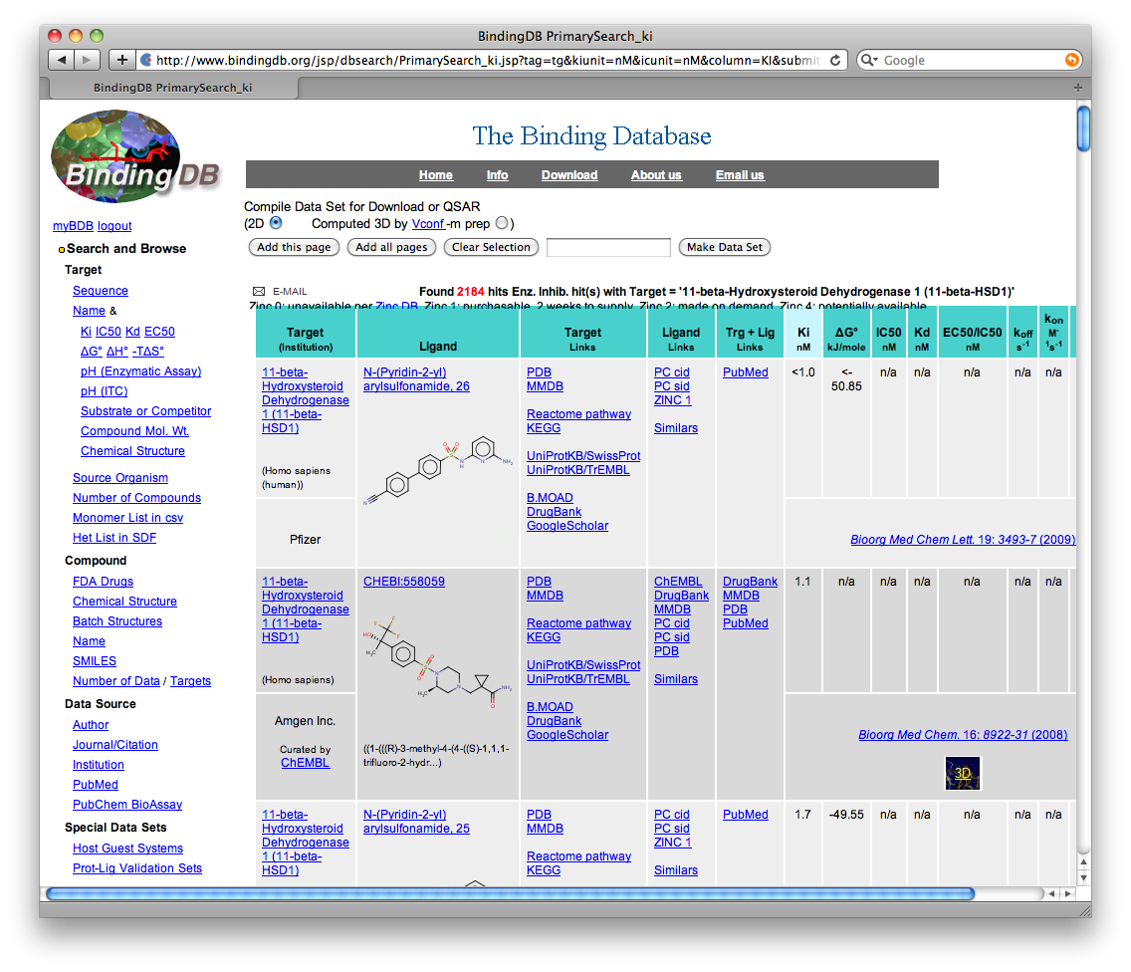Click the N-(Pyridin-2-yl) arylsulfonamide 26 structure image
Screen dimensions: 1131x972
coord(438,470)
